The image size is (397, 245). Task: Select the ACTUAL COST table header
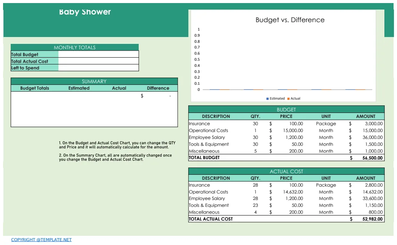286,171
